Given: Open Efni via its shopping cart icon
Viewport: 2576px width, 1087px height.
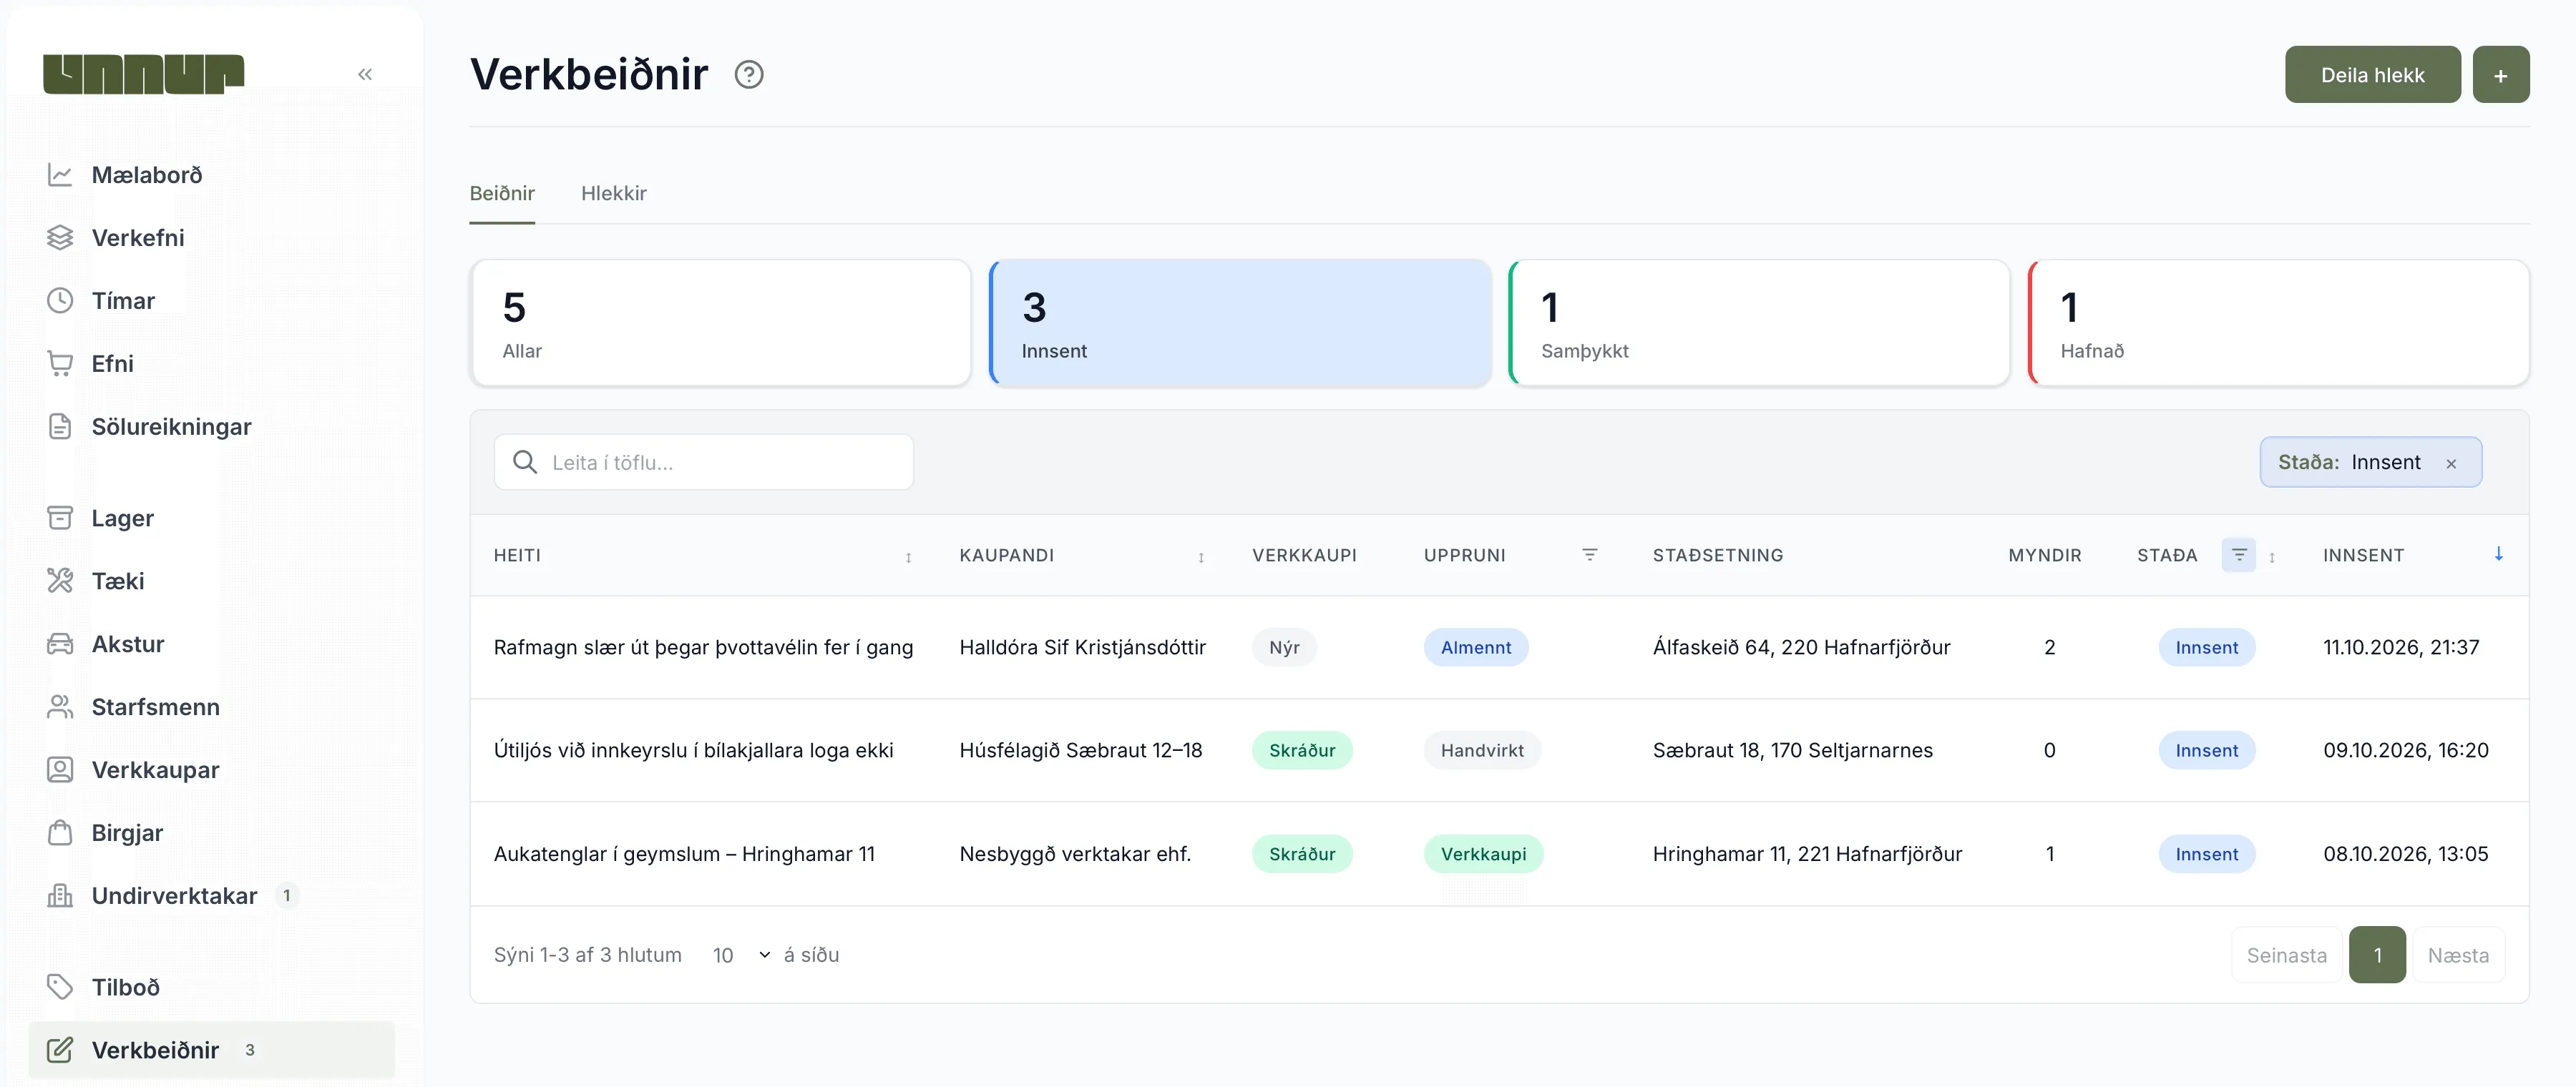Looking at the screenshot, I should pos(60,364).
